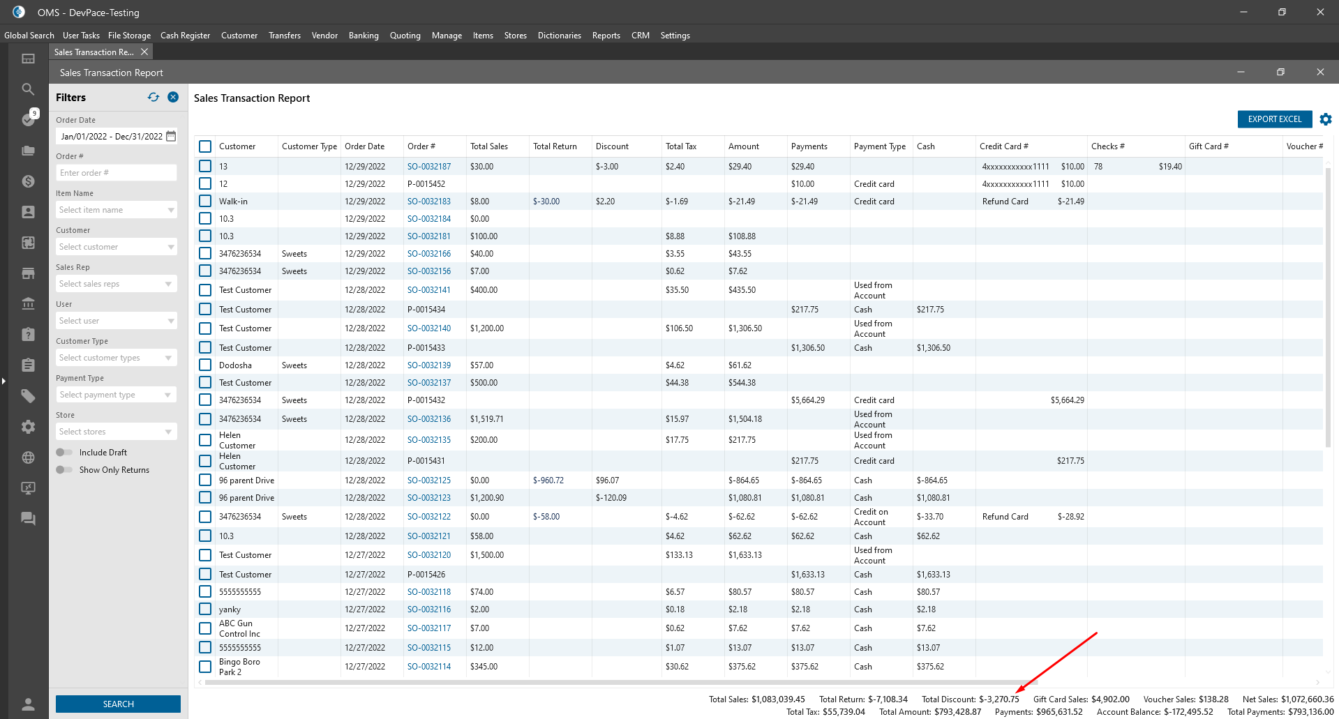
Task: Open the Order Date calendar picker
Action: tap(171, 136)
